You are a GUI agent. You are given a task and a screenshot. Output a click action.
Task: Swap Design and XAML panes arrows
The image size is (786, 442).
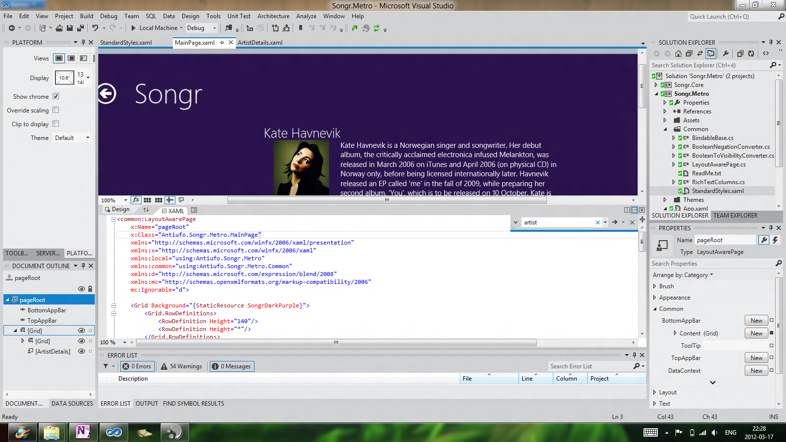[146, 210]
